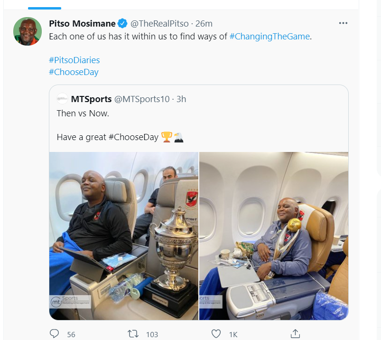The width and height of the screenshot is (381, 340).
Task: Click the retweet arrows icon
Action: (133, 334)
